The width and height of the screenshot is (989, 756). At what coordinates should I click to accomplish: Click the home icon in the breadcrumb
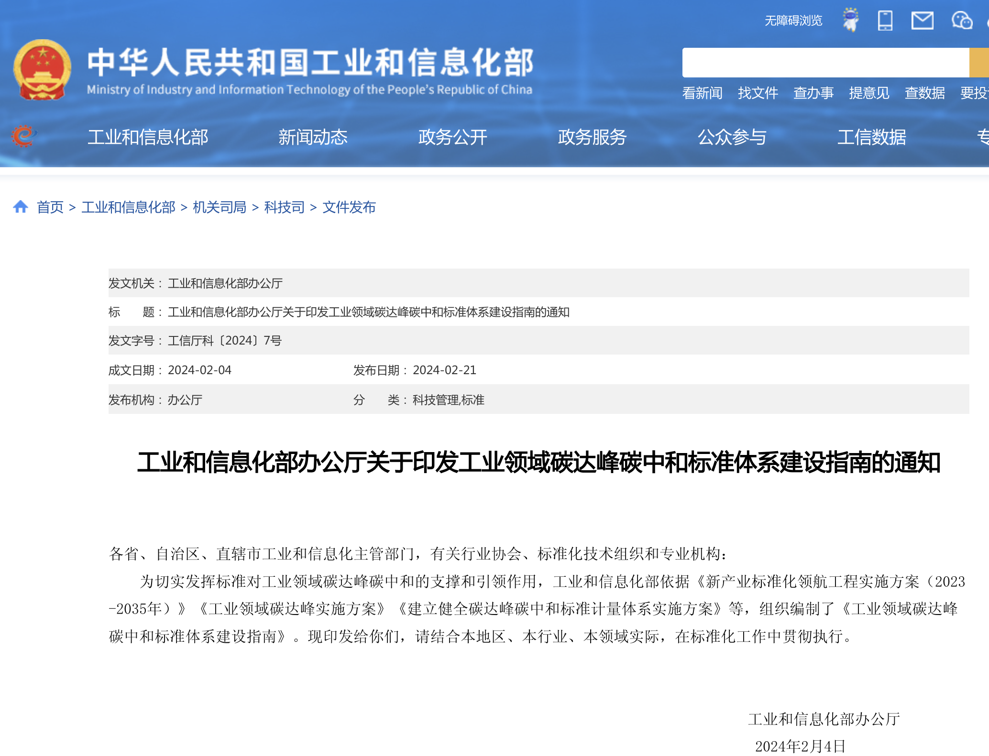pos(21,207)
